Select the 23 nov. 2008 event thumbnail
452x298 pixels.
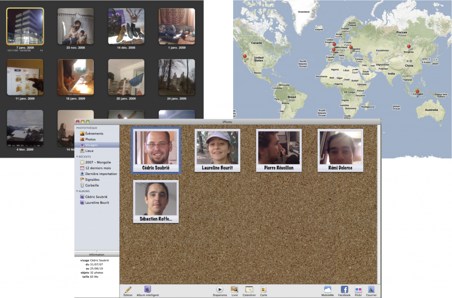click(75, 26)
